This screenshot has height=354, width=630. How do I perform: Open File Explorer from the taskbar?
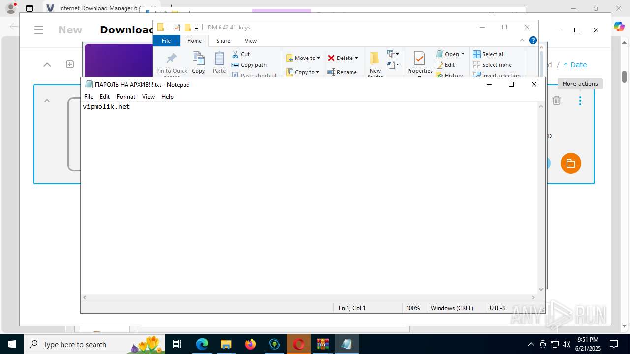(x=226, y=344)
